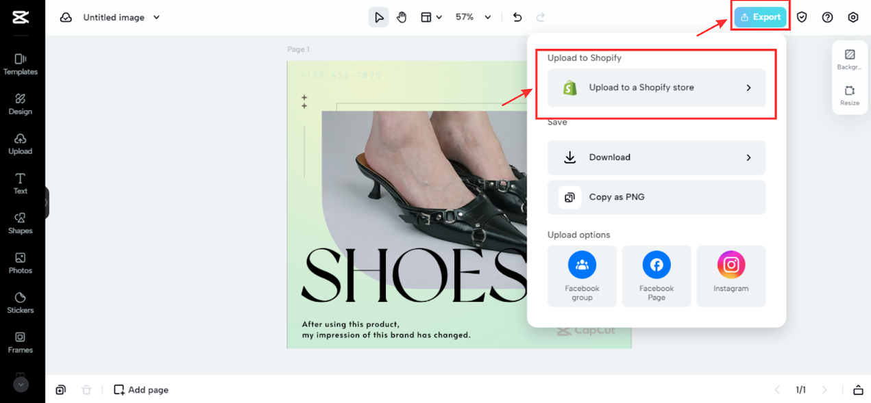The height and width of the screenshot is (403, 871).
Task: Select the pointer selection tool
Action: click(378, 17)
